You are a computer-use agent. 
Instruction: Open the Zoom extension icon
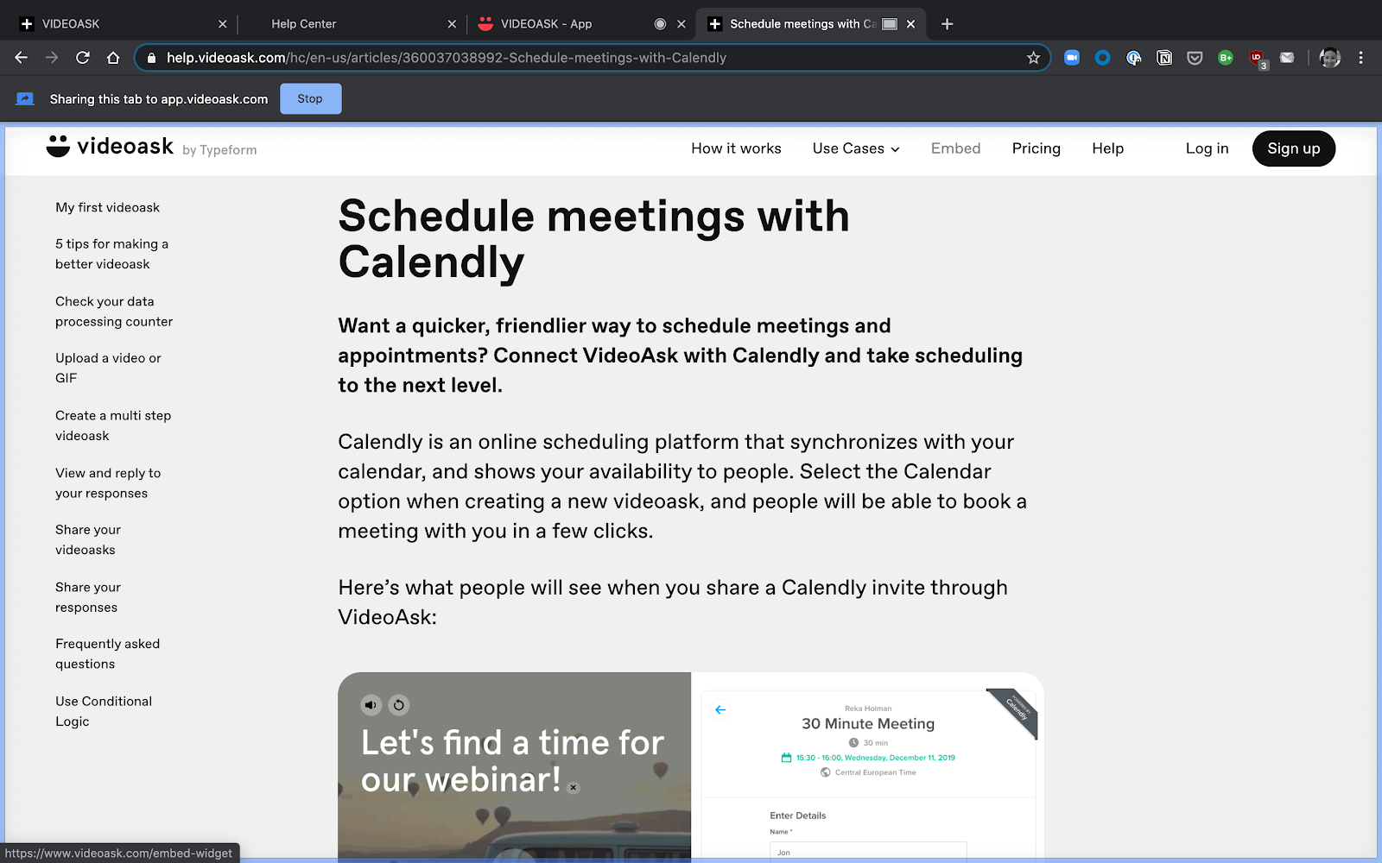[x=1072, y=58]
